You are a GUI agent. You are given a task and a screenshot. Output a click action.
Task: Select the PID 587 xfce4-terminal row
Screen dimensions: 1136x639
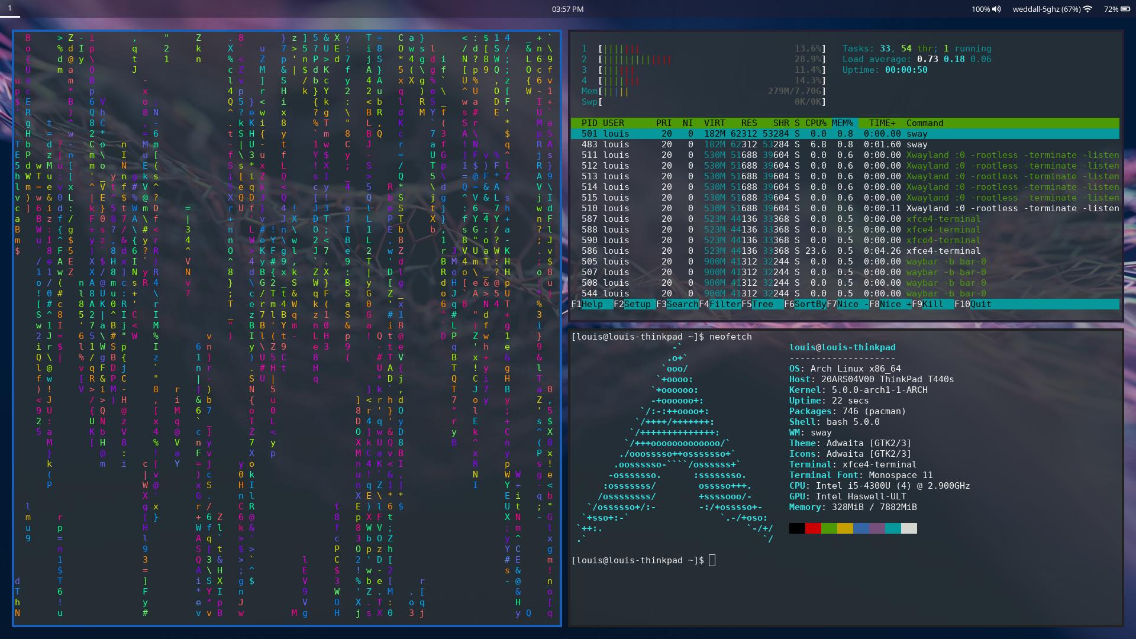tap(845, 219)
